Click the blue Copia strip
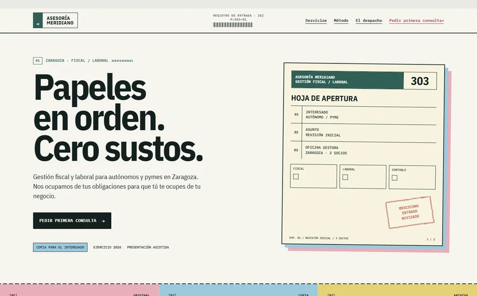The width and height of the screenshot is (477, 296). (238, 290)
